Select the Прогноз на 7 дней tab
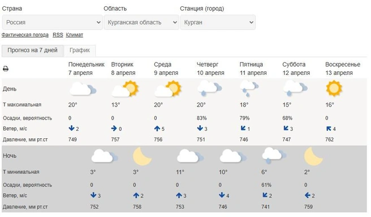Image resolution: width=371 pixels, height=217 pixels. [x=32, y=50]
